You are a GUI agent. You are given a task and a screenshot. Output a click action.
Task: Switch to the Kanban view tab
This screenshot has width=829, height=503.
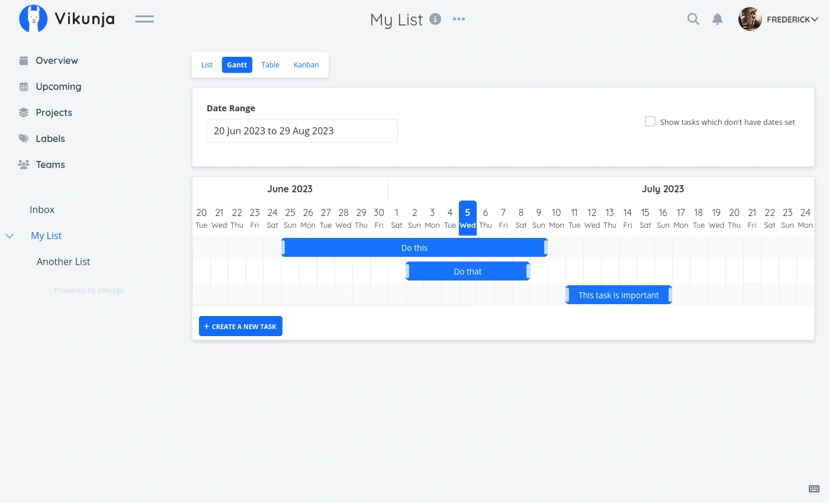pyautogui.click(x=306, y=65)
